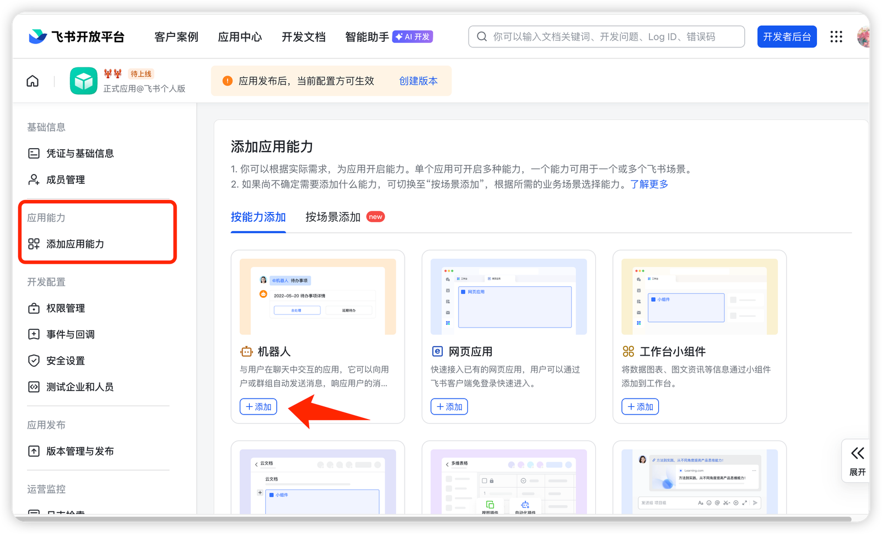Screen dimensions: 882x534
Task: Click the 创建版本 link
Action: click(x=418, y=81)
